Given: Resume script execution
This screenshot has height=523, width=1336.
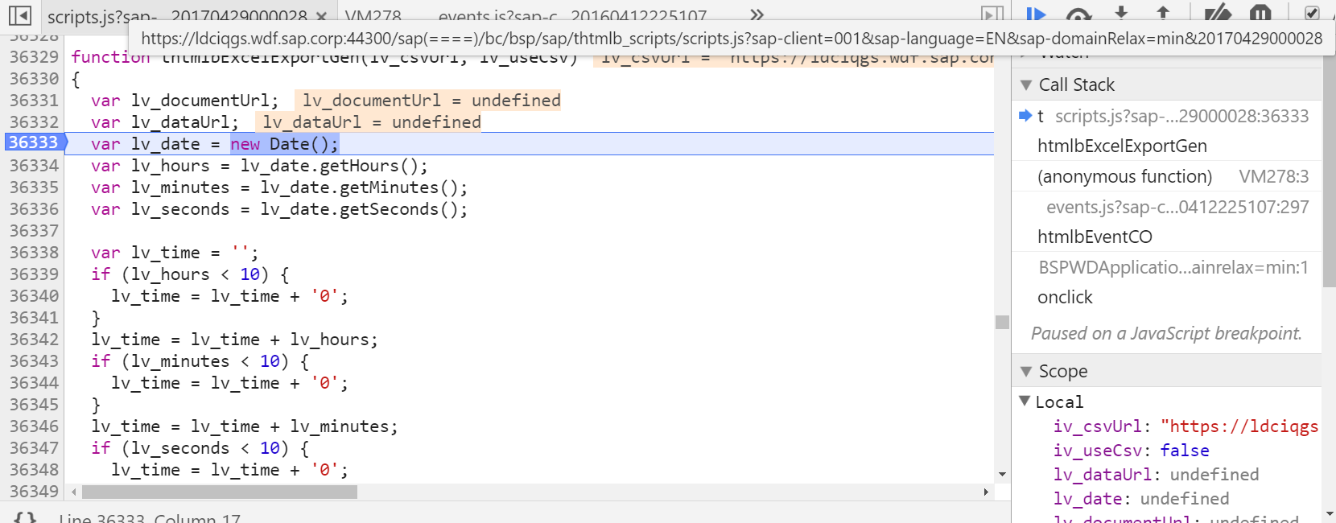Looking at the screenshot, I should (1037, 14).
